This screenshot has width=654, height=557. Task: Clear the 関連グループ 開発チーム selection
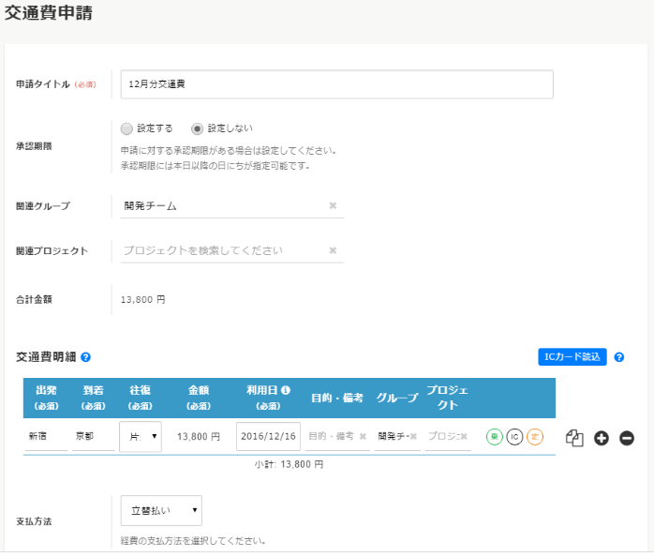click(x=333, y=205)
